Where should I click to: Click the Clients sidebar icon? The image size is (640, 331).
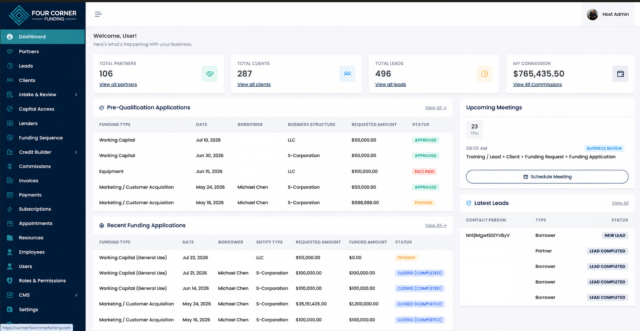[10, 80]
